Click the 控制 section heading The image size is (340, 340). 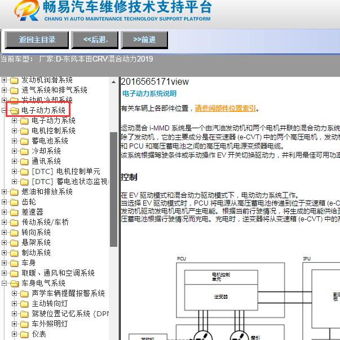pyautogui.click(x=129, y=177)
